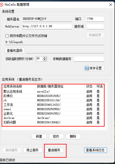
Task: Click the 数据库/服务器地址 column header
Action: [x=60, y=86]
